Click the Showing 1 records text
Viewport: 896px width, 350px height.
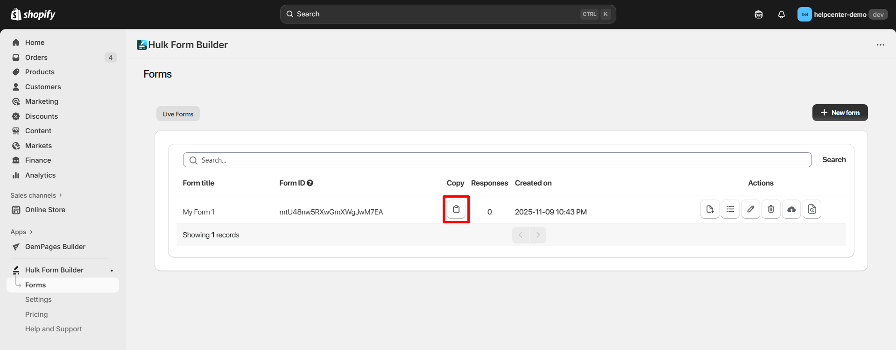click(211, 235)
